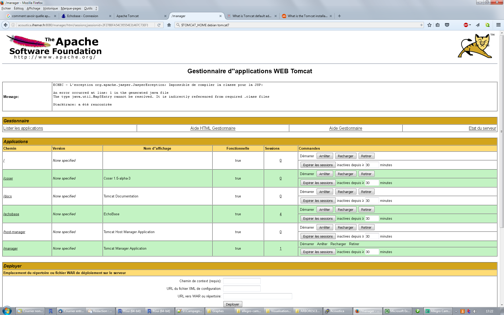Screen dimensions: 504x315
Task: Open Aide HTML Gestionnaire link
Action: click(213, 128)
